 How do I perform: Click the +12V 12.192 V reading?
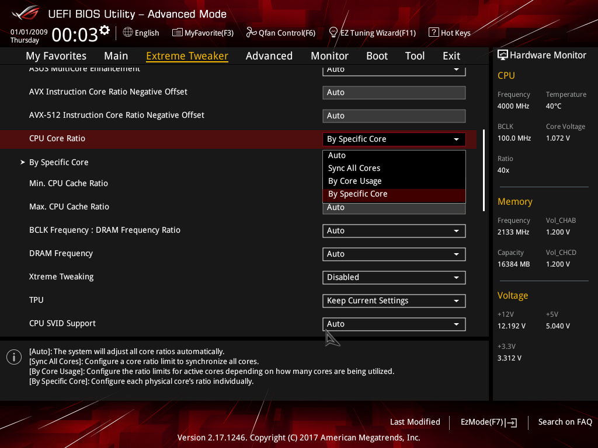512,326
